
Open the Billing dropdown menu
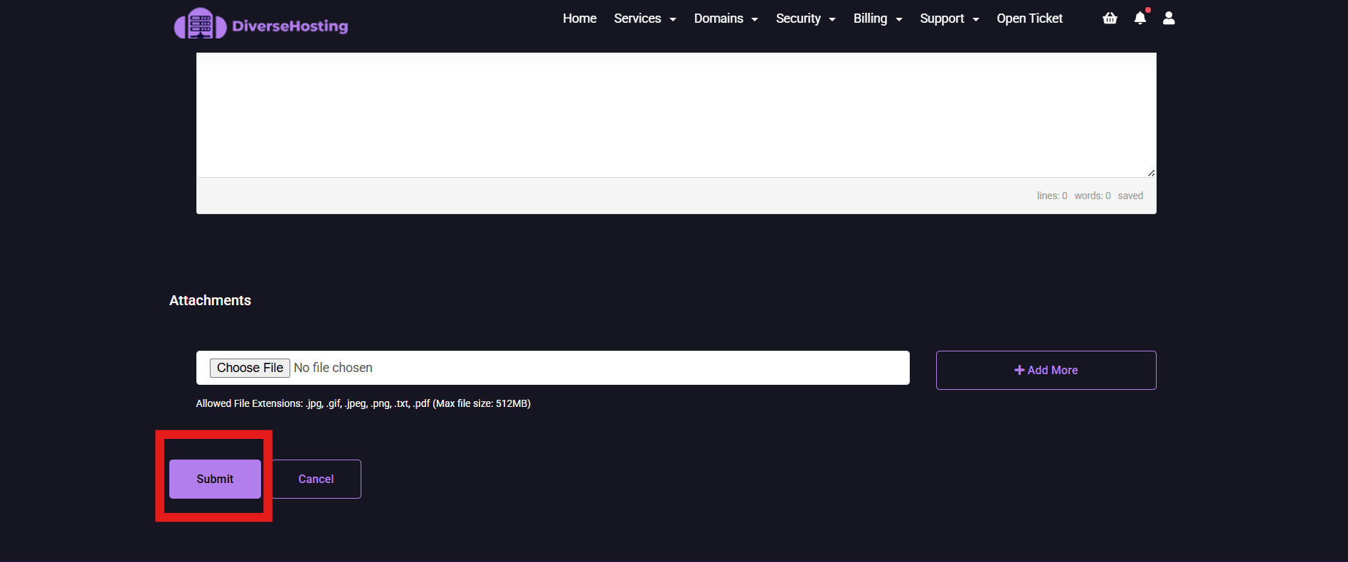(x=878, y=18)
